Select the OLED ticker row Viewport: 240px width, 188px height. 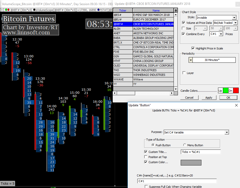click(143, 66)
